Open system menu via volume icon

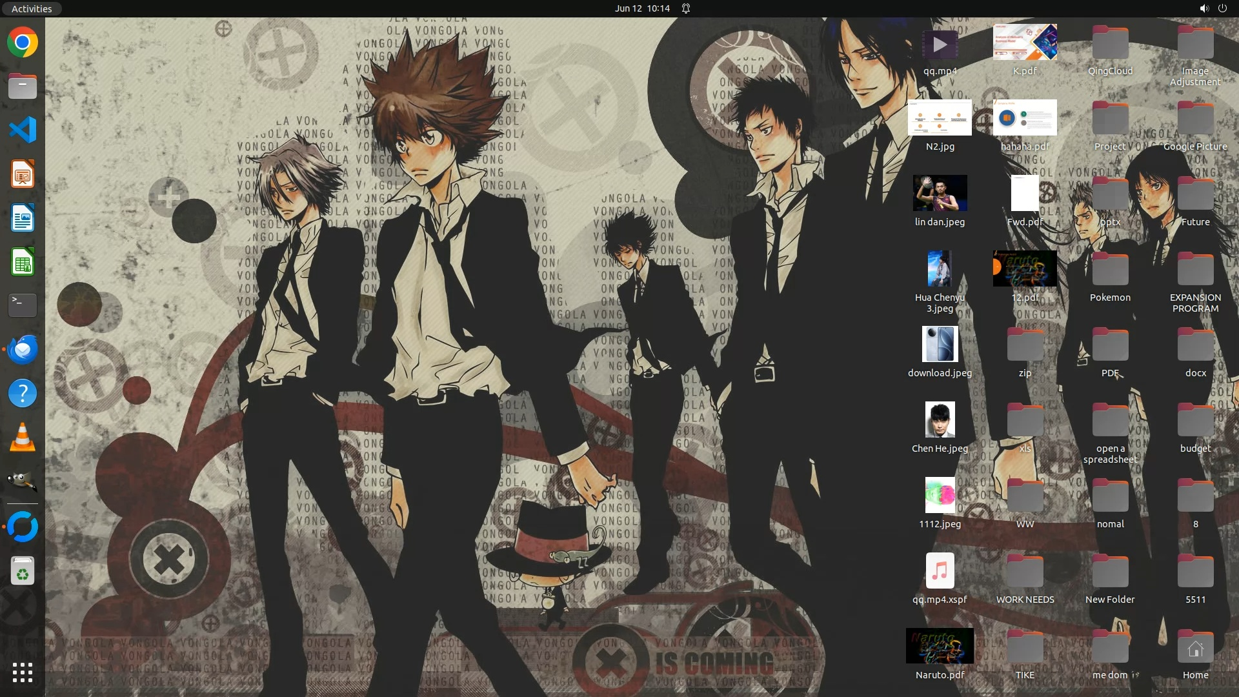click(1204, 8)
